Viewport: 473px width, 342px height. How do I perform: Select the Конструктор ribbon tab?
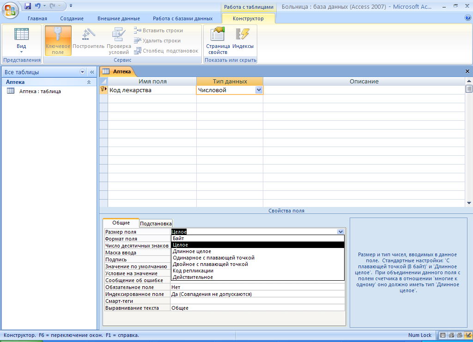point(248,18)
